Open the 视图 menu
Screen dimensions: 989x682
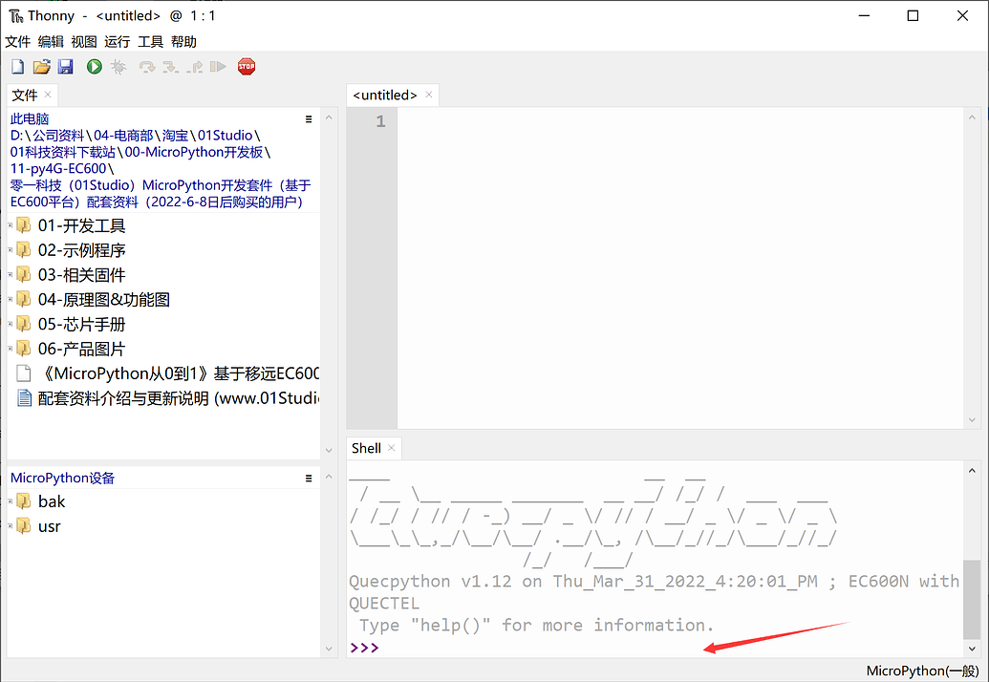pos(84,42)
